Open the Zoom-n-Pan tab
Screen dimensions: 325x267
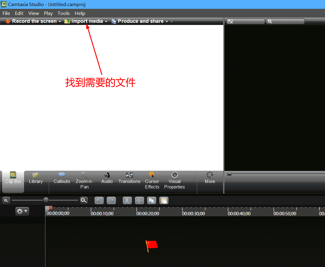coord(84,181)
